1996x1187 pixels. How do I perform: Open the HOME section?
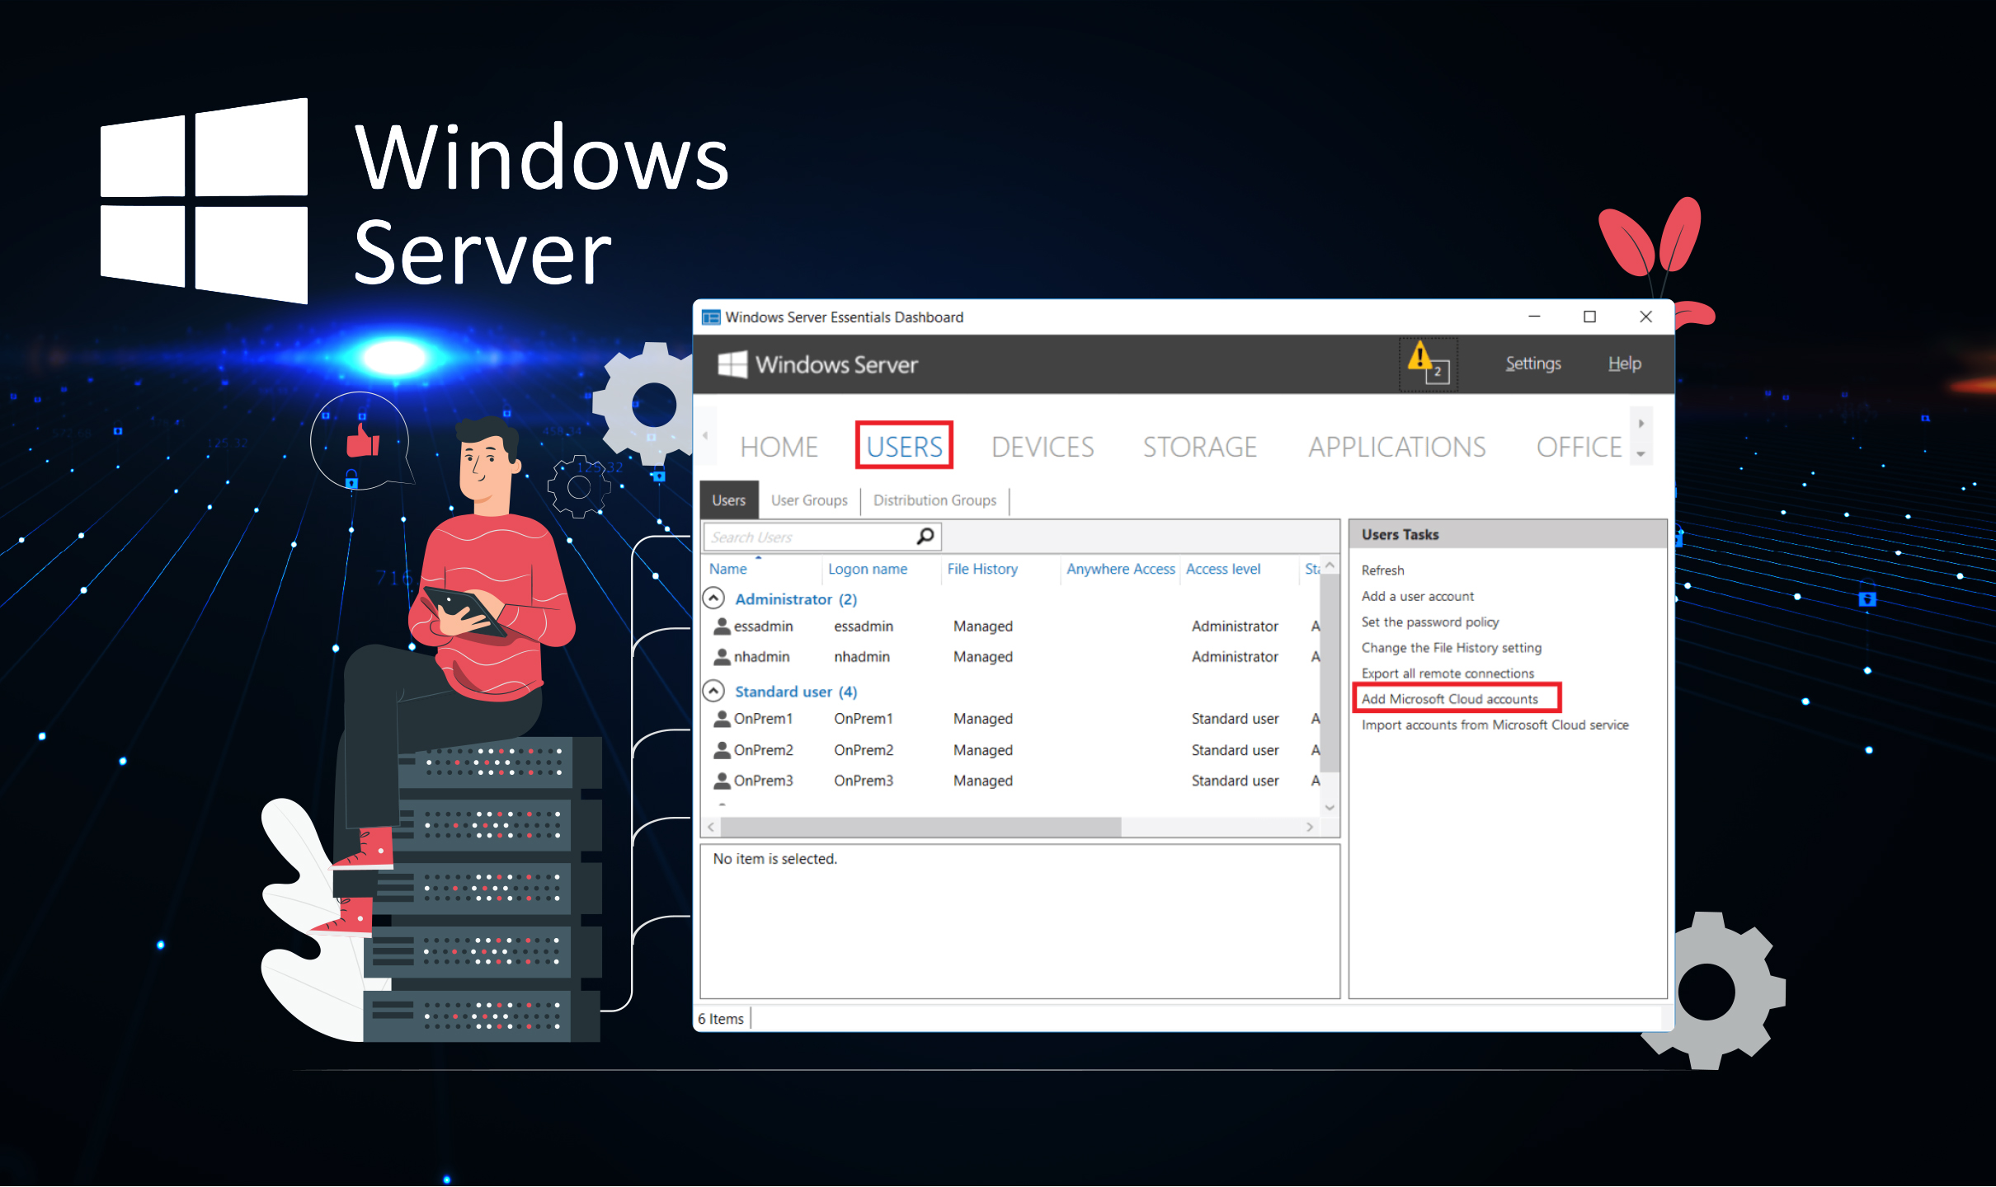[x=779, y=447]
